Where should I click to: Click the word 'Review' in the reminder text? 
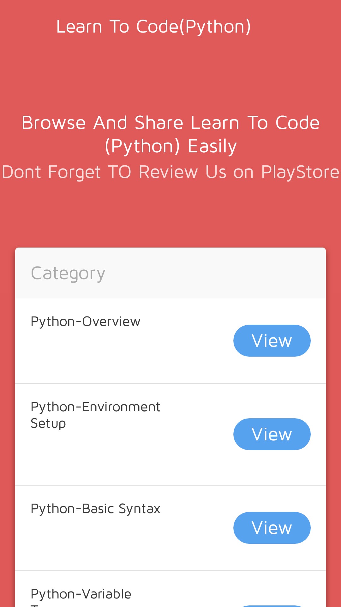[168, 172]
